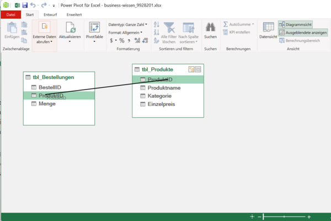Open currency symbol dropdown arrow
Viewport: 331px width, 221px height.
pos(116,40)
